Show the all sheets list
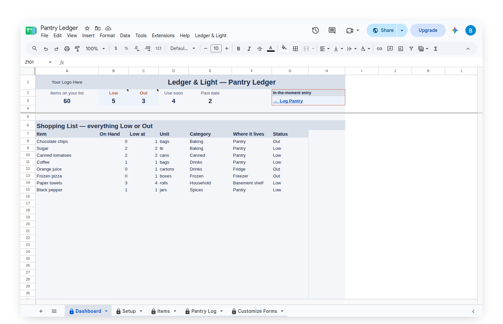Screen dimensions: 503x324 (x=54, y=311)
